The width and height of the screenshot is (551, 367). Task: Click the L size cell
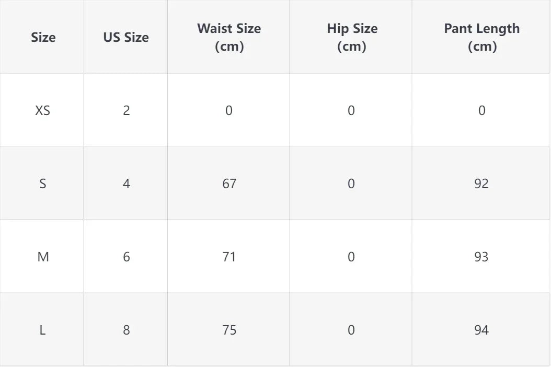(x=43, y=330)
